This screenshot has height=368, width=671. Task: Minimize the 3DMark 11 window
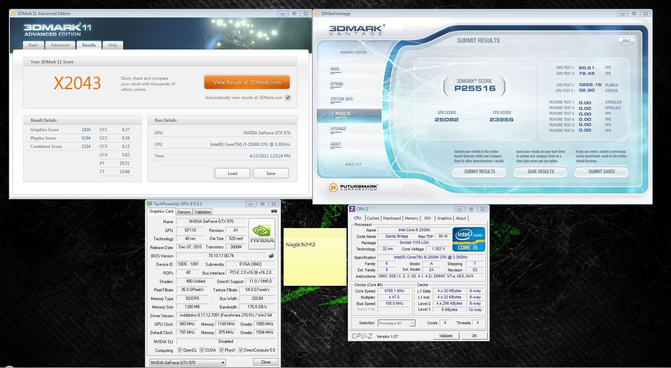283,14
